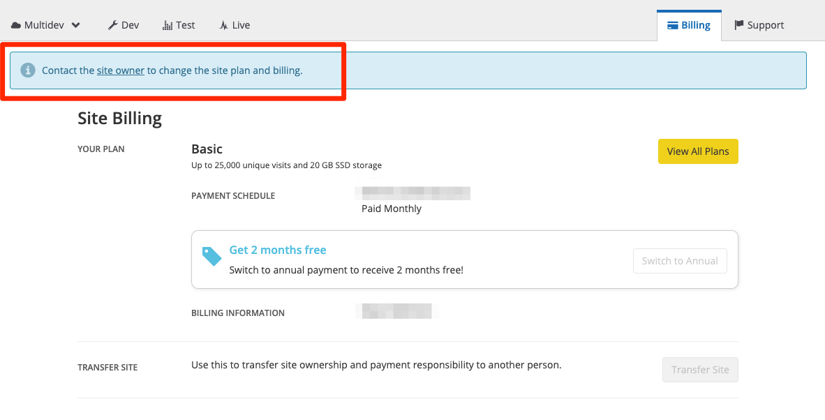Click the Get 2 months free heading
The height and width of the screenshot is (420, 825).
(x=276, y=249)
